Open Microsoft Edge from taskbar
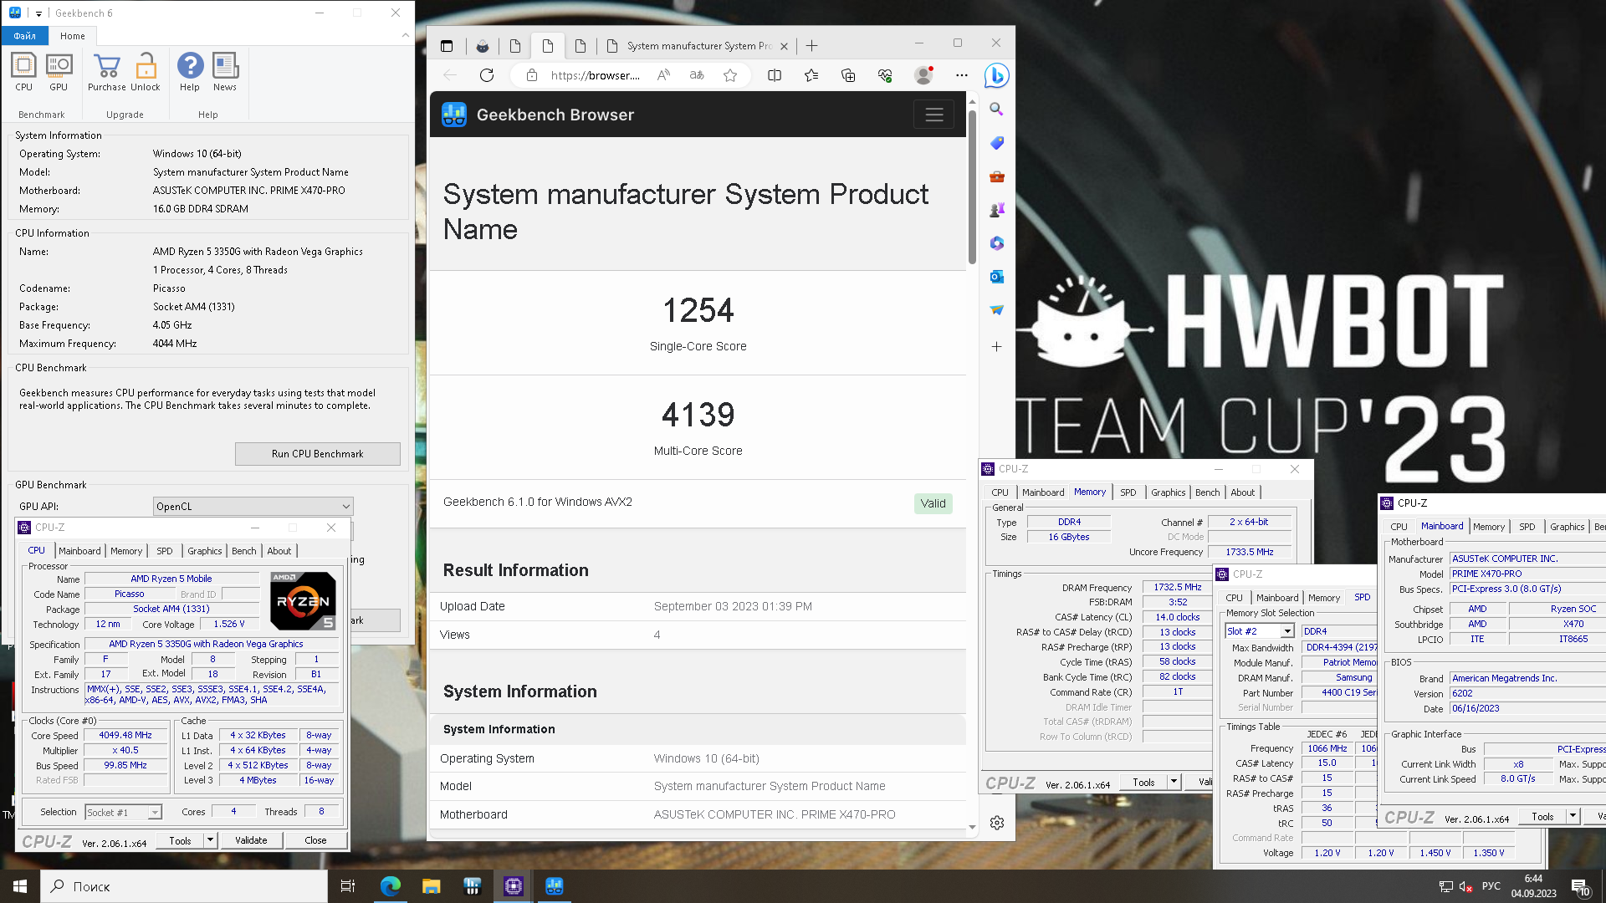Viewport: 1606px width, 903px height. (x=390, y=886)
